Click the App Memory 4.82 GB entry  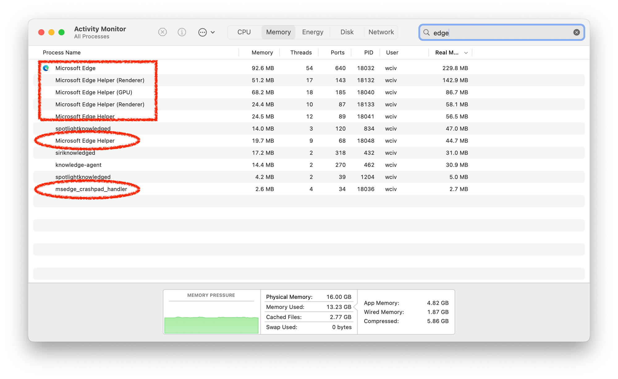pyautogui.click(x=406, y=303)
